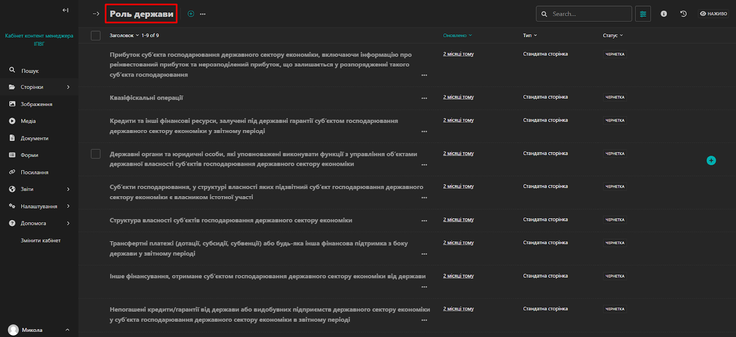Viewport: 736px width, 337px height.
Task: Collapse the sidebar with arrow icon
Action: [x=65, y=10]
